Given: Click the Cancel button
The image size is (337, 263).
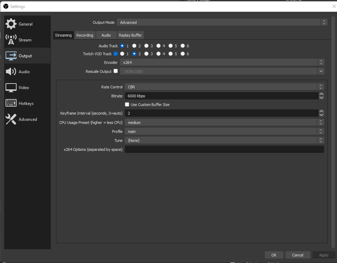Looking at the screenshot, I should (x=298, y=255).
